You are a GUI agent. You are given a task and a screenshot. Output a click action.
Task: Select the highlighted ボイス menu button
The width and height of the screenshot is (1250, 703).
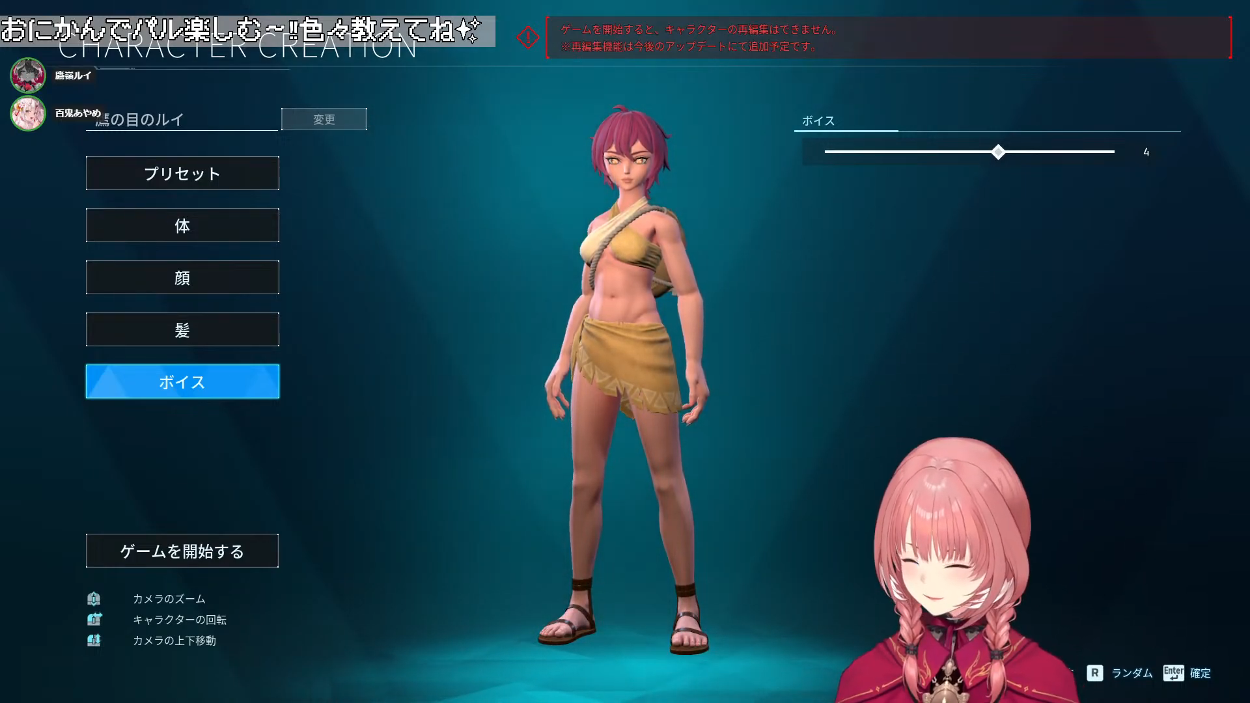point(182,381)
